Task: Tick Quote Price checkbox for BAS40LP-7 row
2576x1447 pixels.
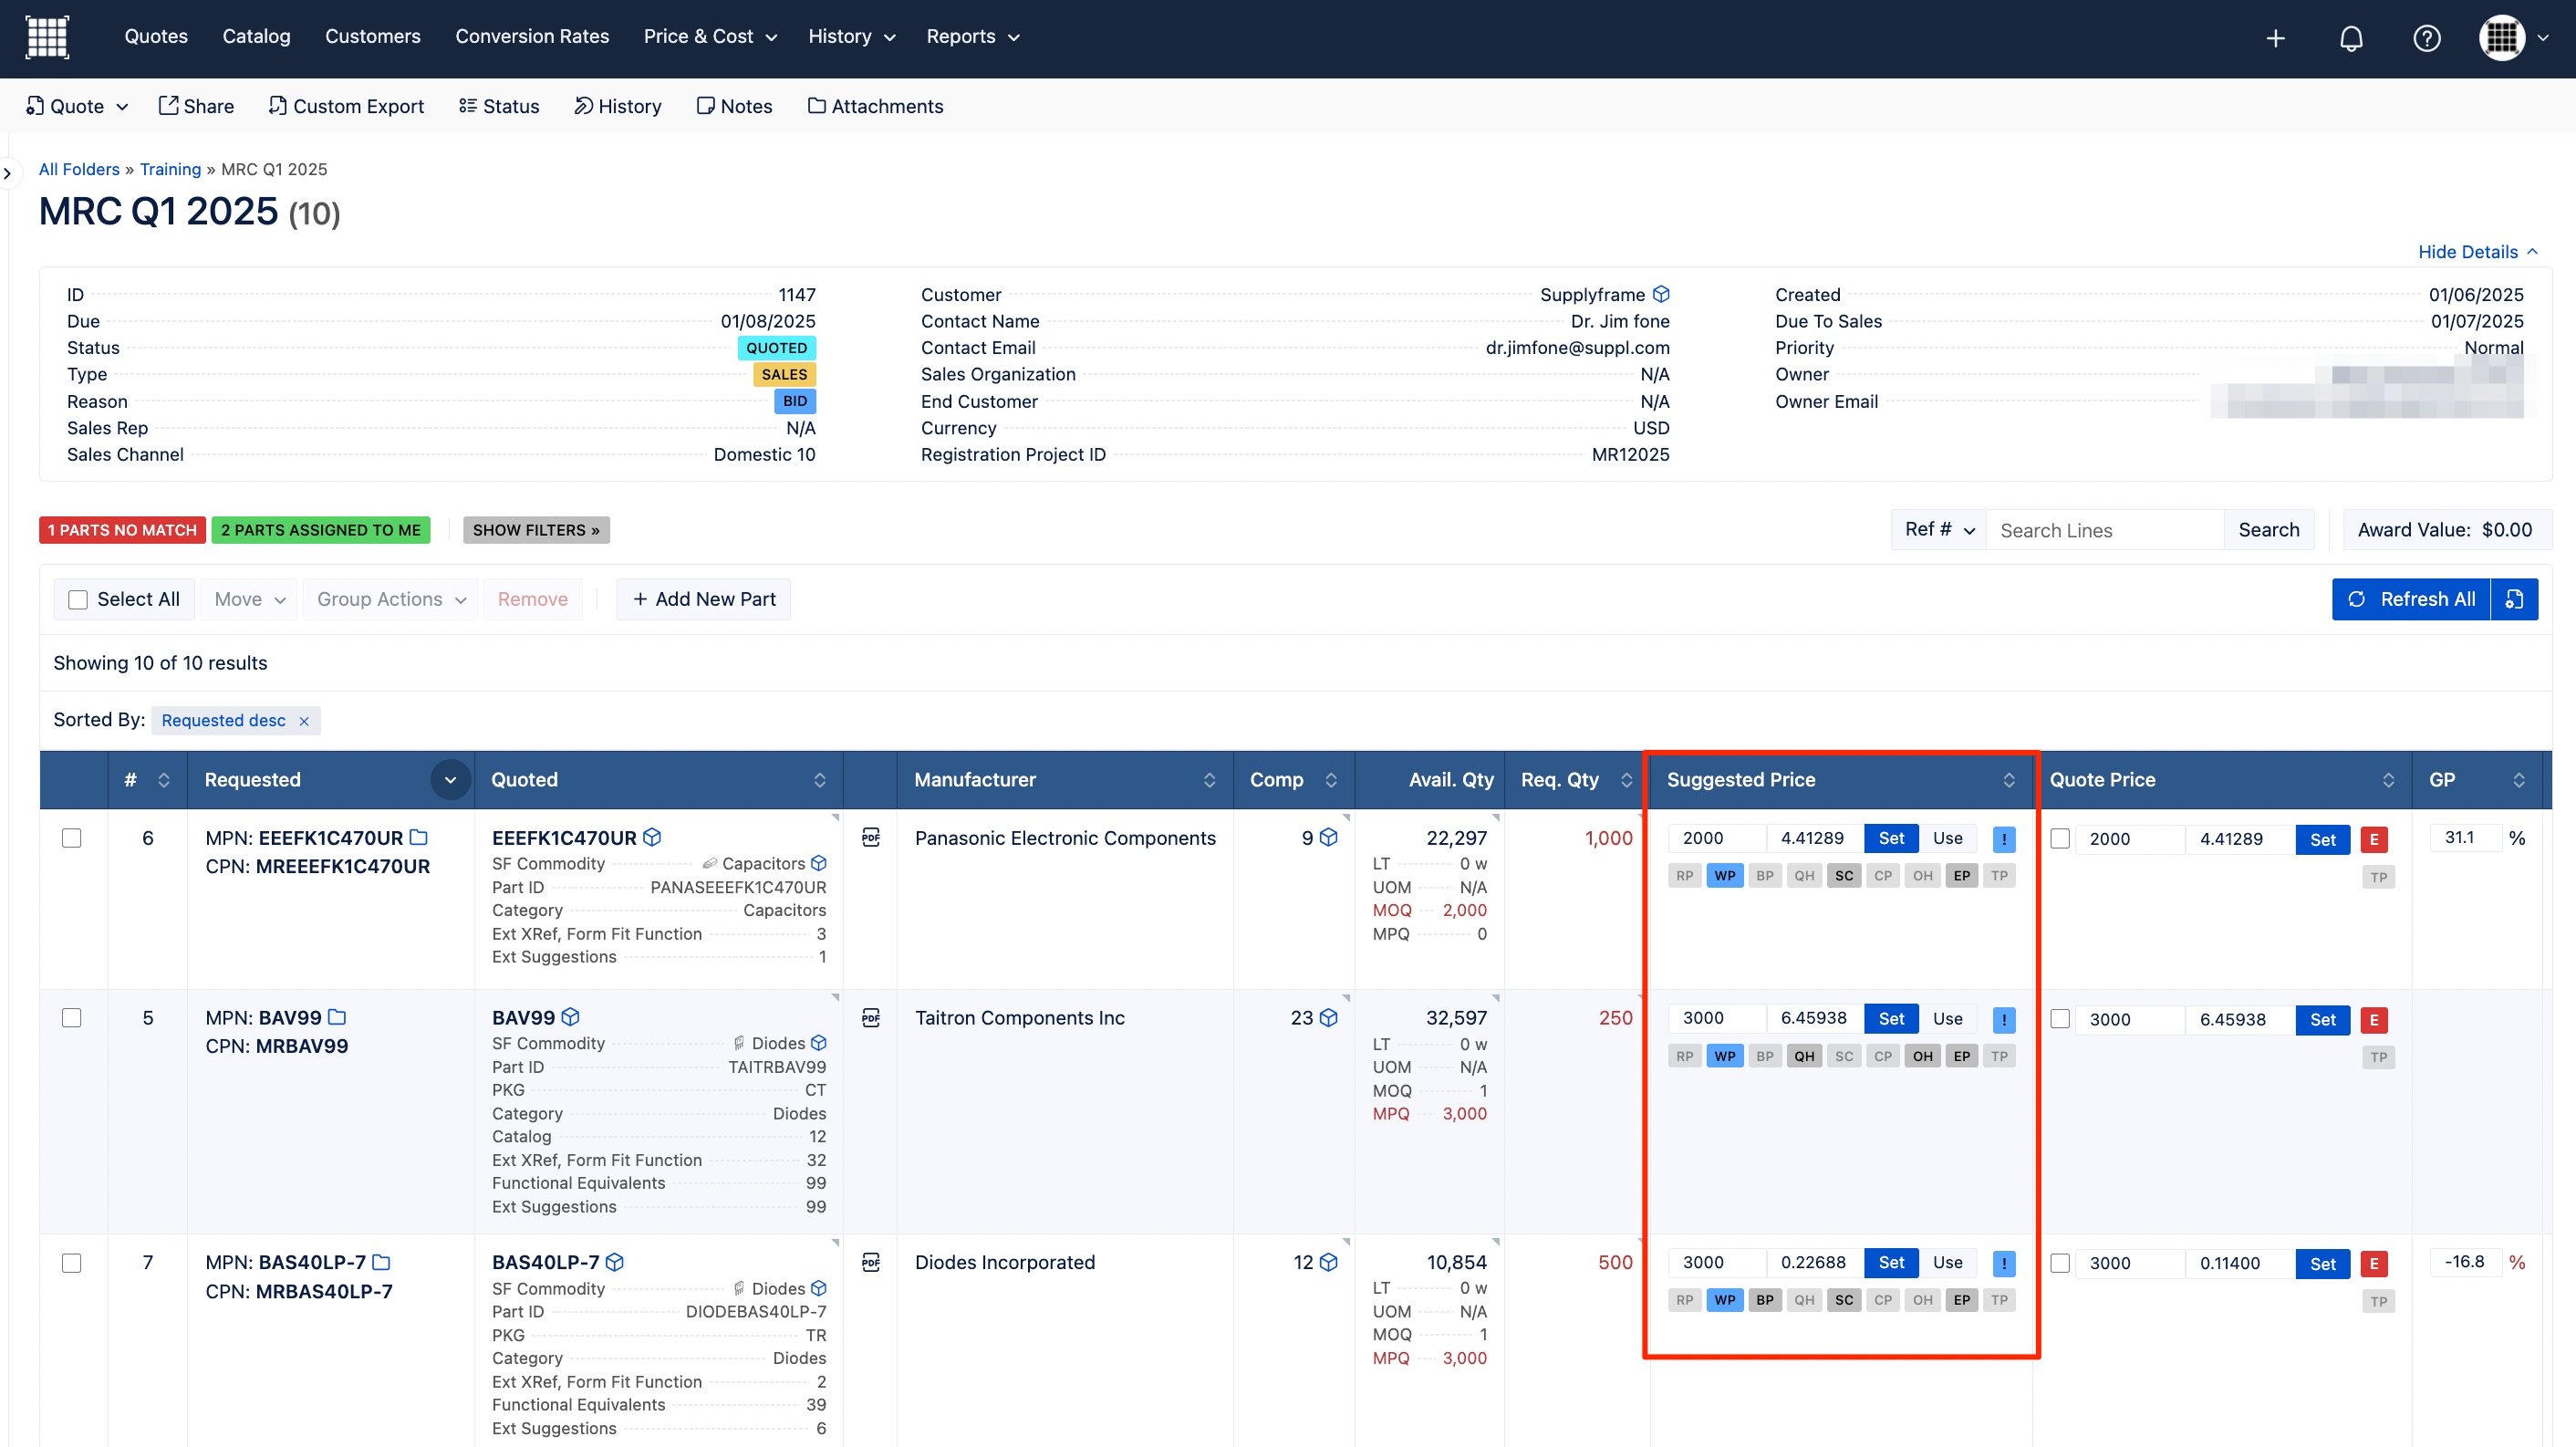Action: click(x=2060, y=1263)
